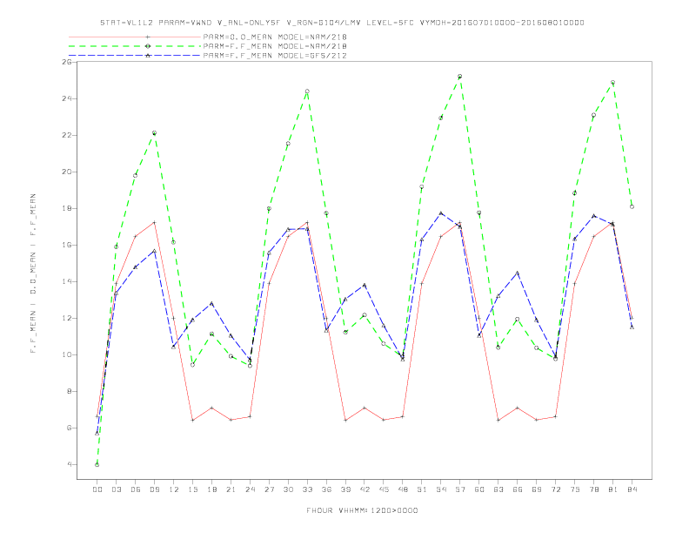Click y-axis tick label 16
The height and width of the screenshot is (533, 689).
67,245
